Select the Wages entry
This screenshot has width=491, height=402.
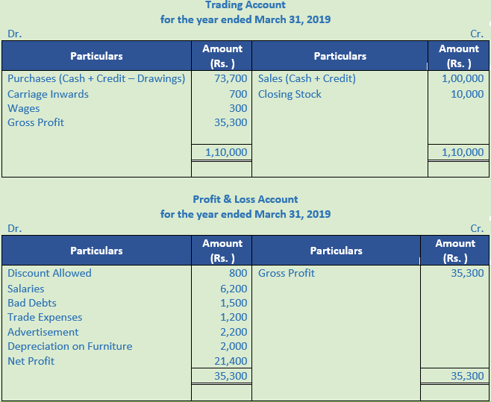coord(24,108)
